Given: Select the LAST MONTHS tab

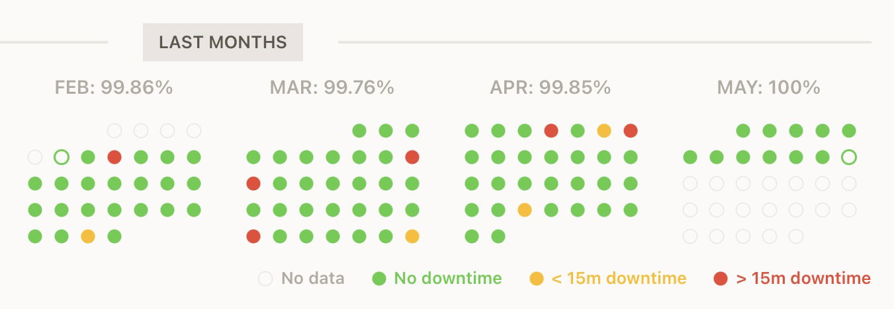Looking at the screenshot, I should pos(223,42).
